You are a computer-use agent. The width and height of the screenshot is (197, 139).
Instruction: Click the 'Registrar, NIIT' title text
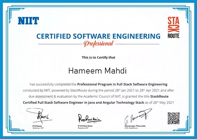[x=83, y=128]
